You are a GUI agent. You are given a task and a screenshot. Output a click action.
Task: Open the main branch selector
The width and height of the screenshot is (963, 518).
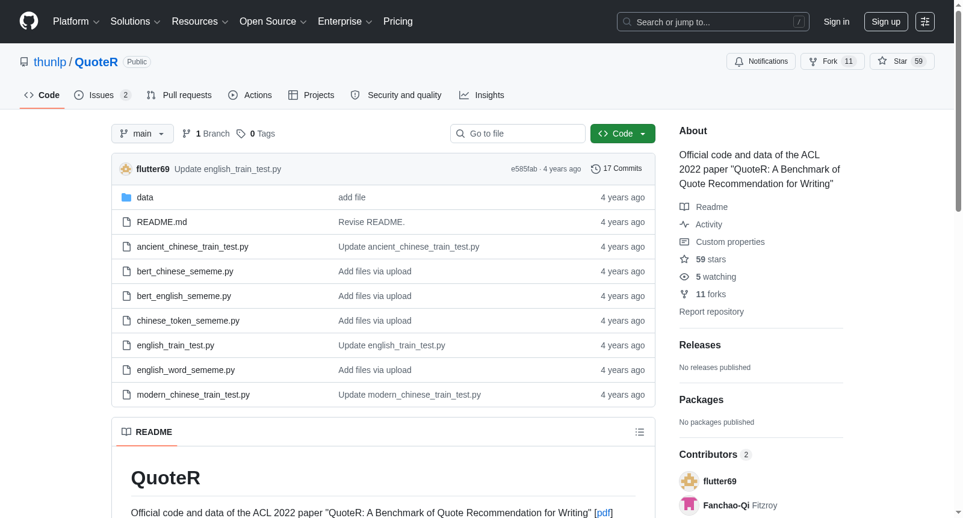[143, 134]
